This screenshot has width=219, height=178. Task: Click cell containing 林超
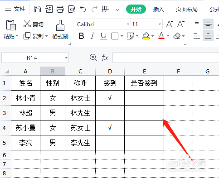click(x=25, y=113)
